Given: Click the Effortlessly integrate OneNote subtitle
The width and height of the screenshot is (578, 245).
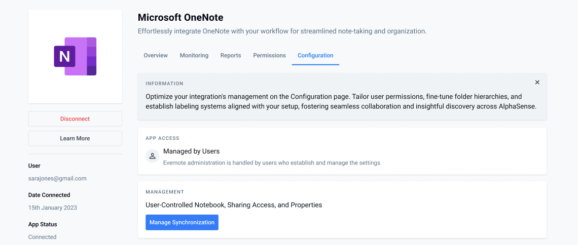Looking at the screenshot, I should (282, 31).
